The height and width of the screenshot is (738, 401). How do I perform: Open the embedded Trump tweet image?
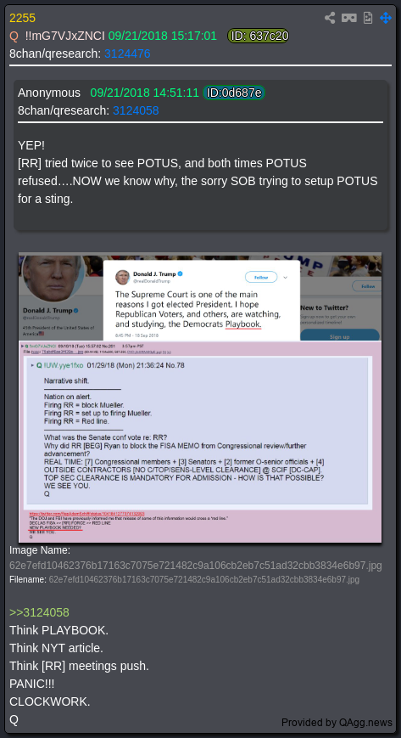point(200,397)
